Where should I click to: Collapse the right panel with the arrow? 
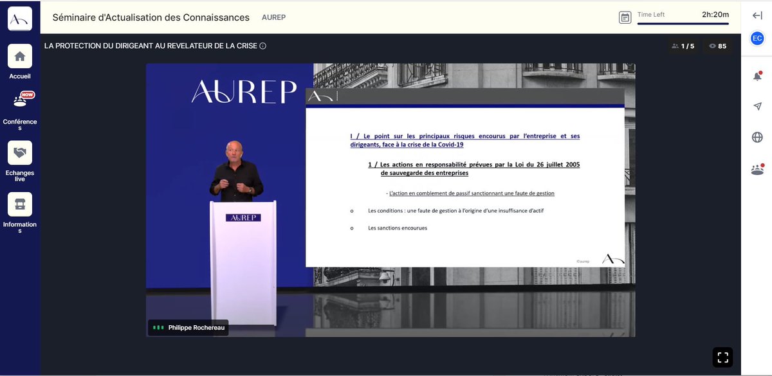tap(757, 15)
